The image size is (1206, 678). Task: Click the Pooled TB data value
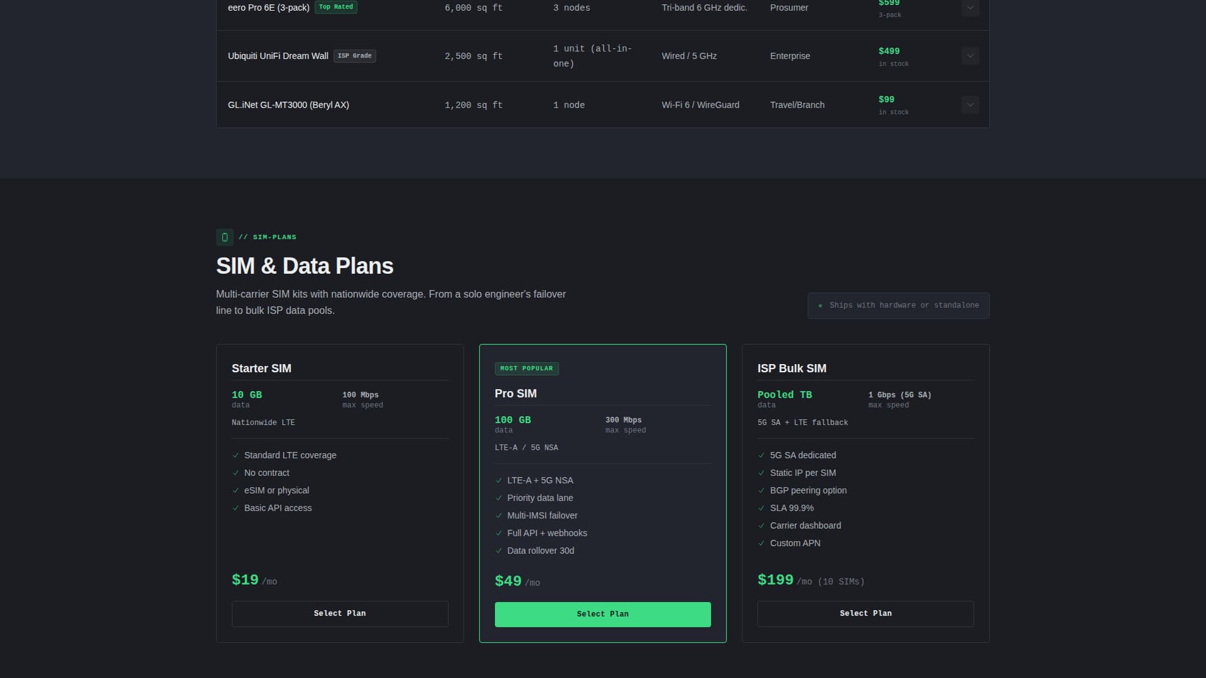coord(785,395)
